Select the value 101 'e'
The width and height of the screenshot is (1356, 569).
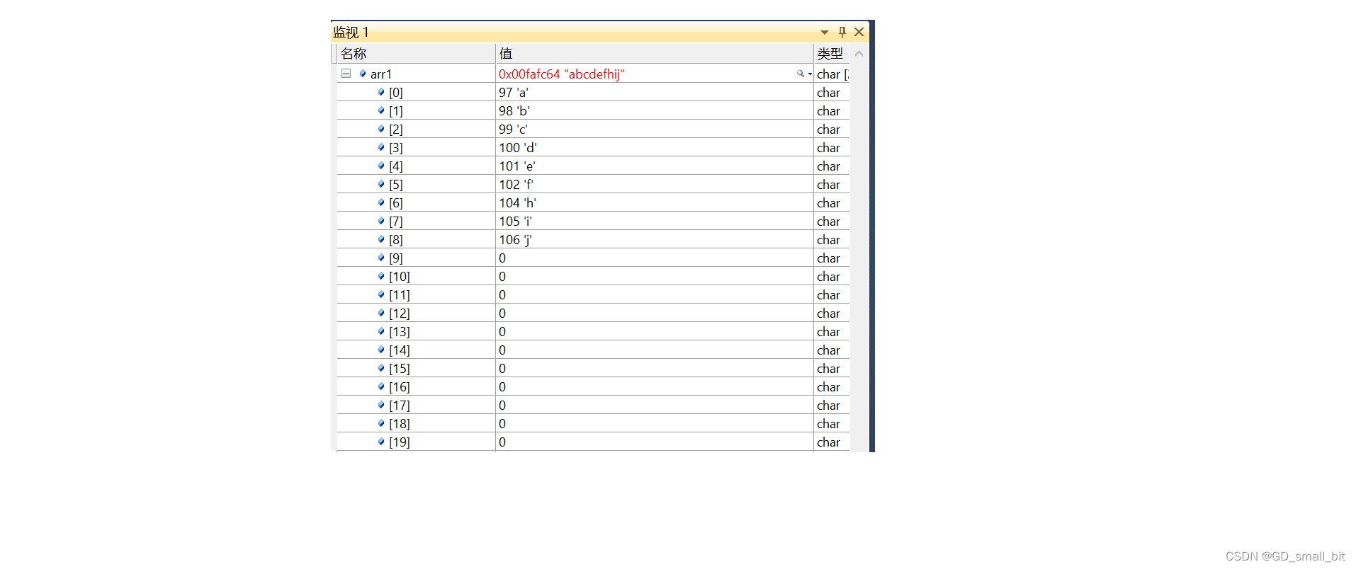tap(517, 166)
